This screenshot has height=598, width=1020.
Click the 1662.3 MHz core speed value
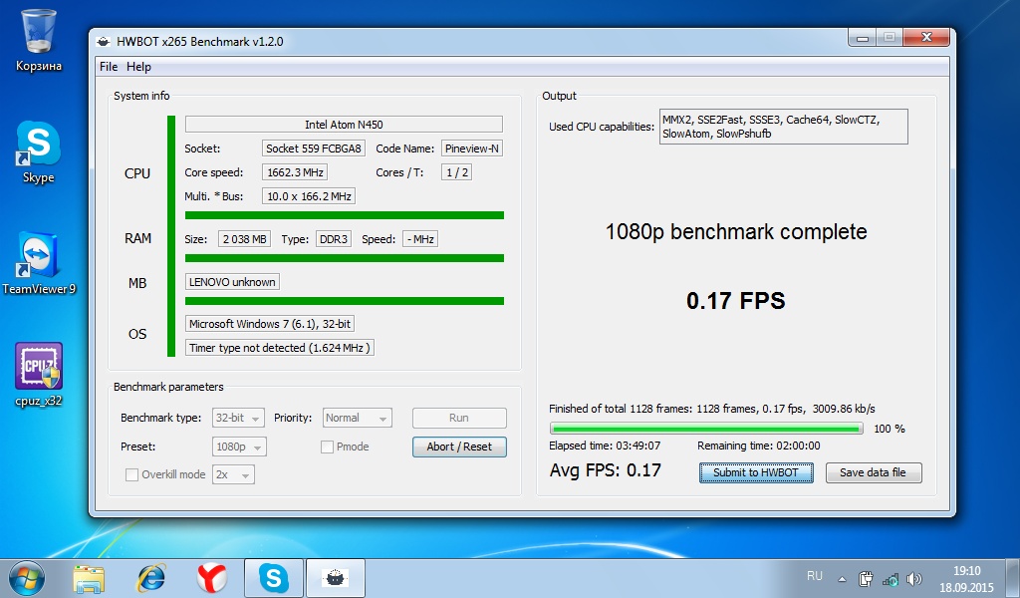tap(295, 172)
